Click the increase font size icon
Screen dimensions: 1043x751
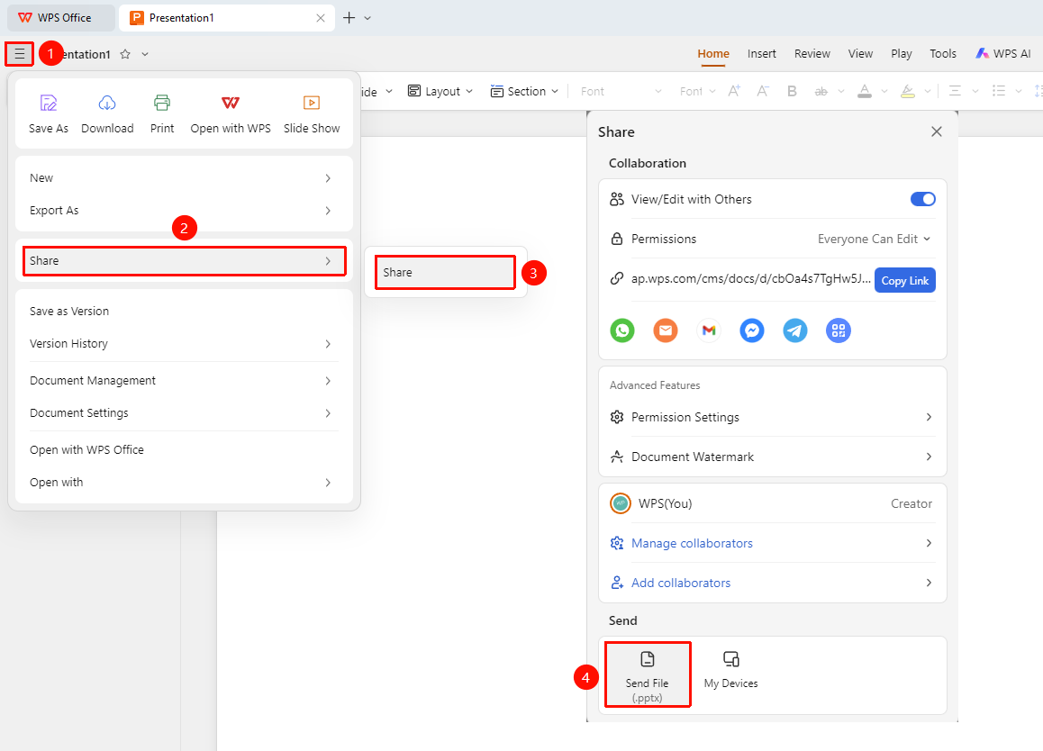pos(734,91)
